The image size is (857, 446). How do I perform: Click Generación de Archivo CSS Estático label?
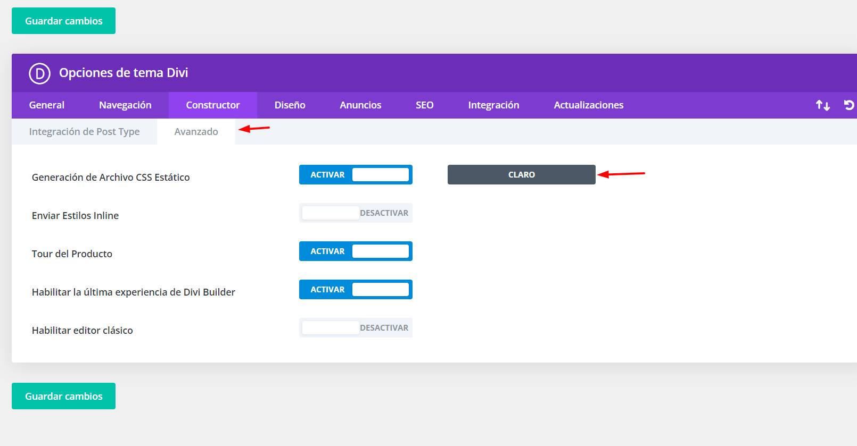(111, 178)
